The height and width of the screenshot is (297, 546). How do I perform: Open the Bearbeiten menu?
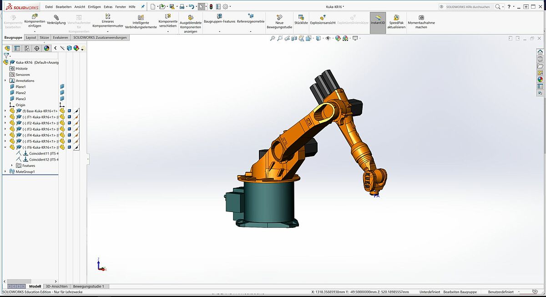tap(64, 7)
